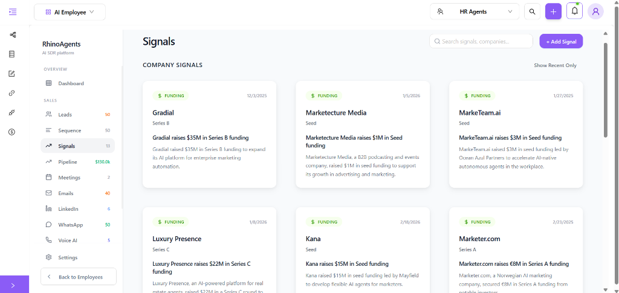The width and height of the screenshot is (619, 293).
Task: Open Dashboard in the sidebar
Action: [x=78, y=83]
